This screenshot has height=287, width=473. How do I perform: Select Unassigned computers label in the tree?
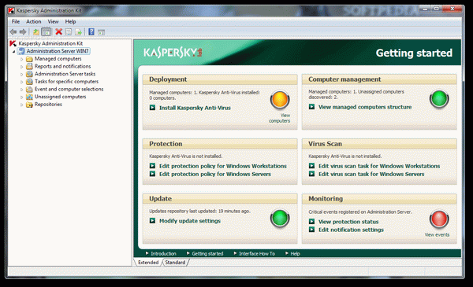coord(61,97)
